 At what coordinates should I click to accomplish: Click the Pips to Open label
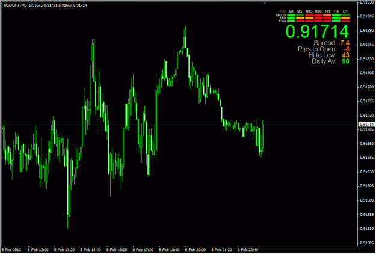[x=316, y=49]
